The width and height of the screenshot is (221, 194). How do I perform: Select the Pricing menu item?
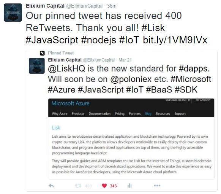(x=120, y=114)
